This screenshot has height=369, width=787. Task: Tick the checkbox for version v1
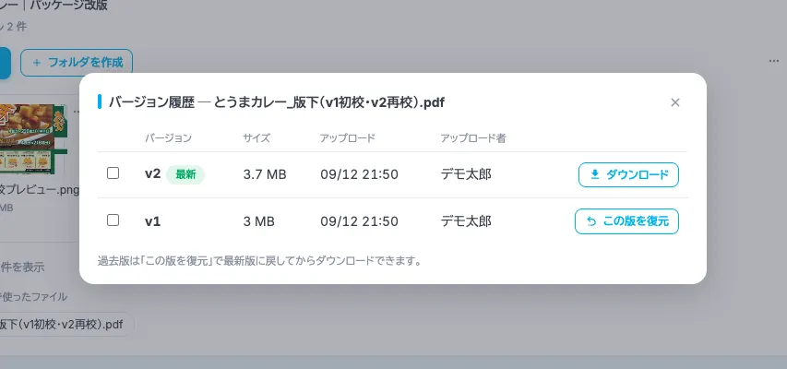click(113, 220)
